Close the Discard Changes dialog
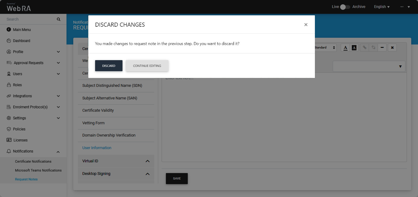 (306, 25)
